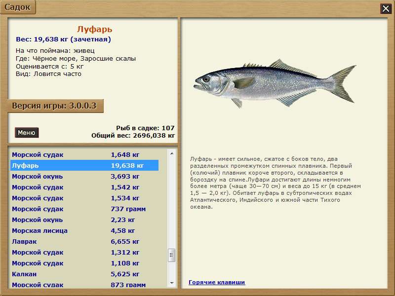Select Морской судак weighing 1,648 кг
This screenshot has width=395, height=296.
pos(84,155)
